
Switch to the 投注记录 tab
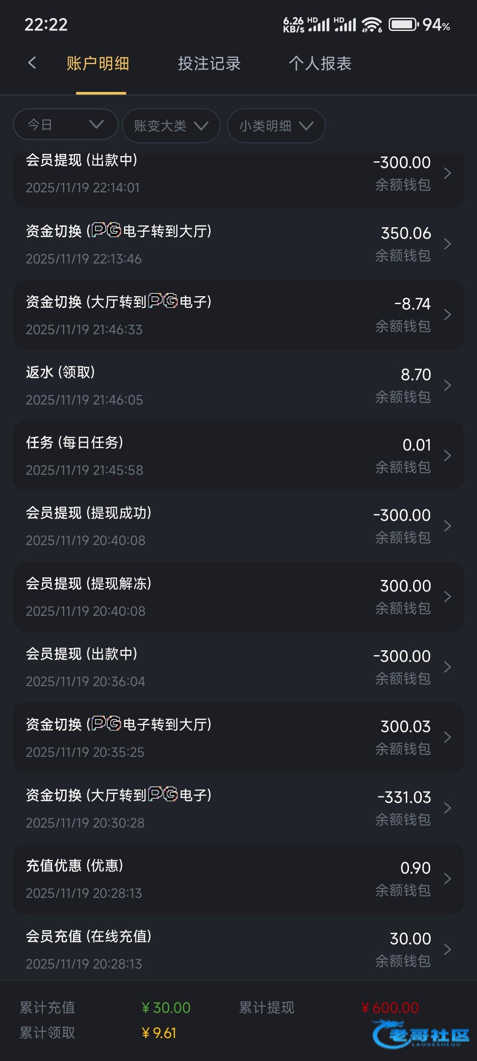(x=209, y=64)
